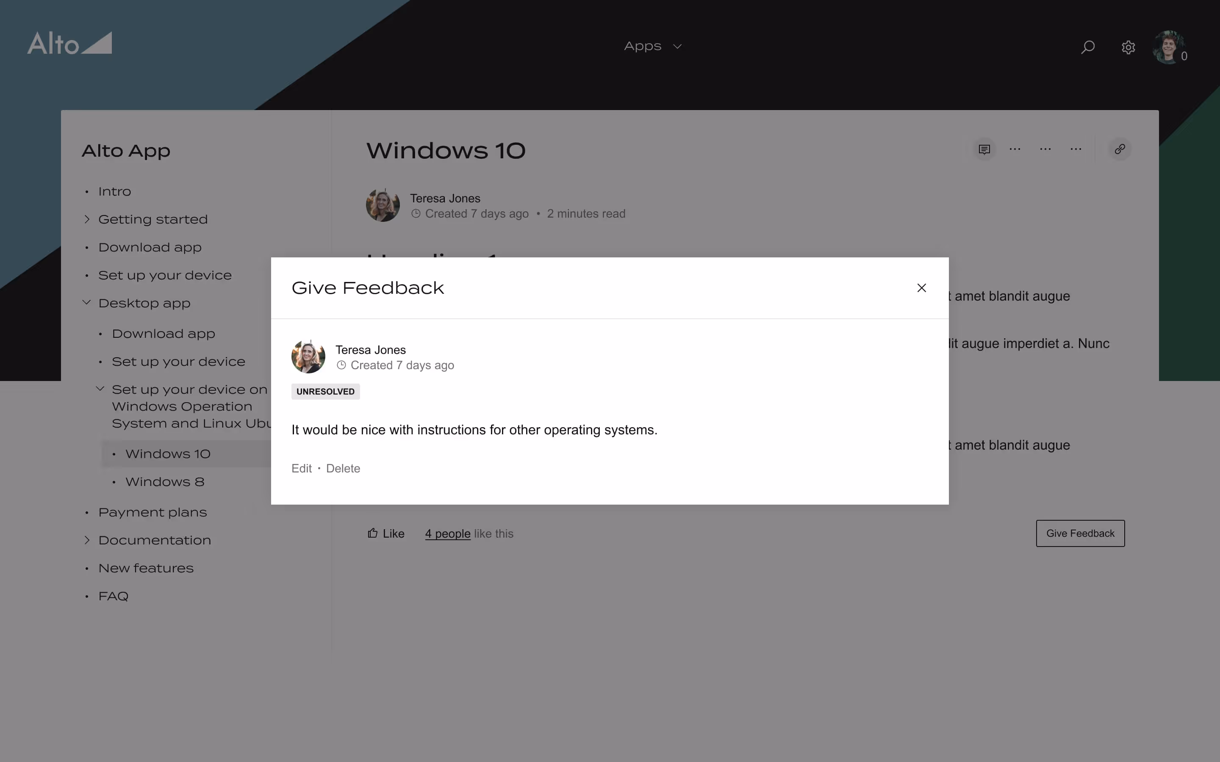Open the Apps dropdown menu

click(653, 46)
